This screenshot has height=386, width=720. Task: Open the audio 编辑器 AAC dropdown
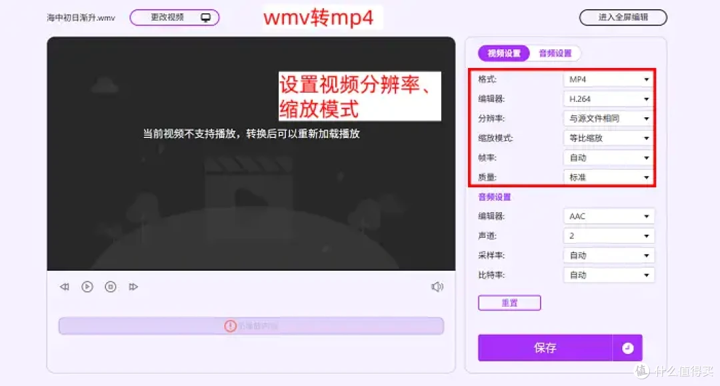pos(609,216)
